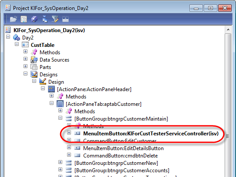The width and height of the screenshot is (236, 177).
Task: Expand the CustTable Methods node
Action: point(25,52)
